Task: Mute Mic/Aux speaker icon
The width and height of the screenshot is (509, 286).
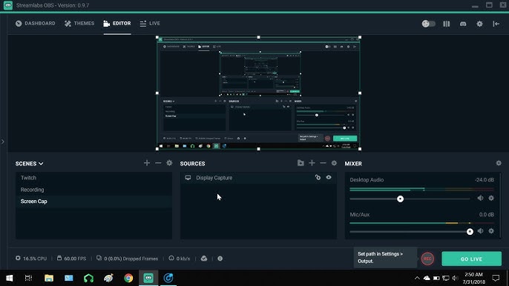Action: coord(480,231)
